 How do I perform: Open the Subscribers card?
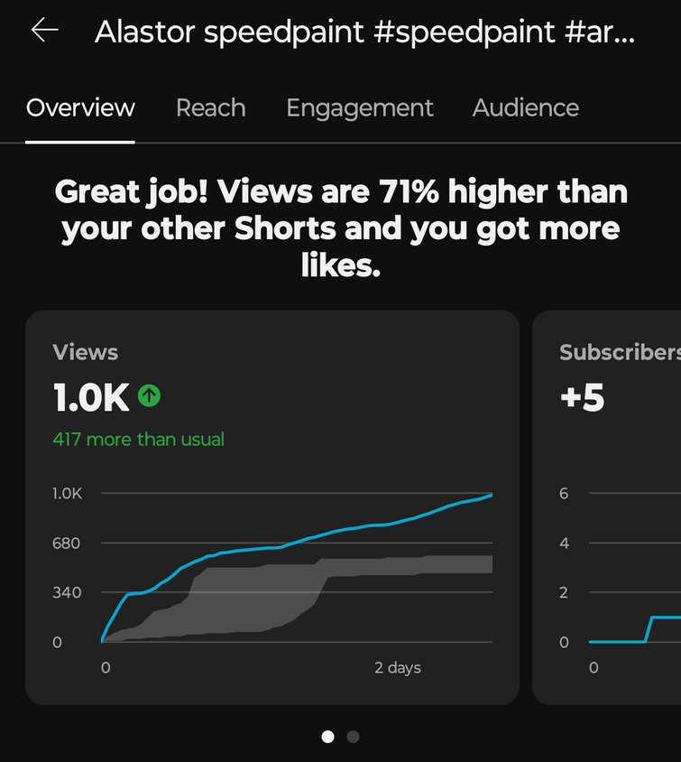pos(607,507)
